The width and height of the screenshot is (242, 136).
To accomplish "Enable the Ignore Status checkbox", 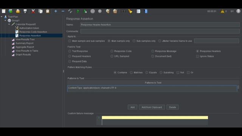I will pyautogui.click(x=197, y=56).
